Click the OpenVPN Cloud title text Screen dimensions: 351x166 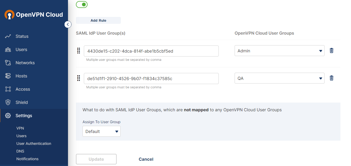(x=39, y=15)
